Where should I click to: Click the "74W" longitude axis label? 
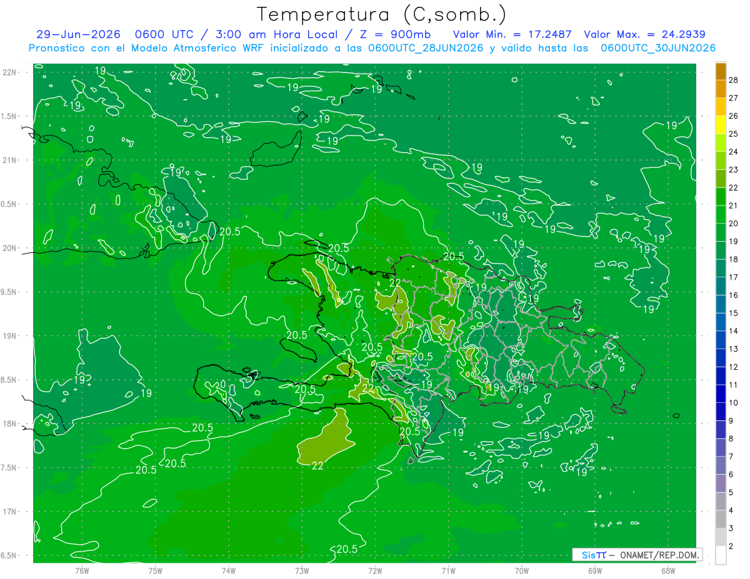point(229,570)
